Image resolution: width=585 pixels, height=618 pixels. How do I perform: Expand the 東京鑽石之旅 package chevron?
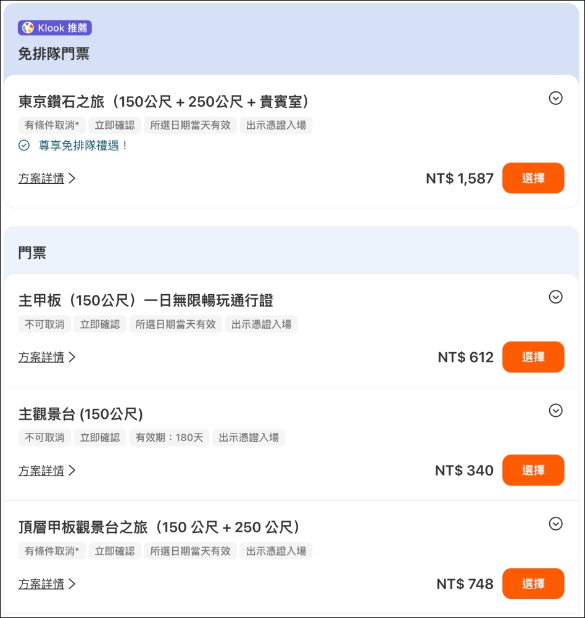(555, 98)
